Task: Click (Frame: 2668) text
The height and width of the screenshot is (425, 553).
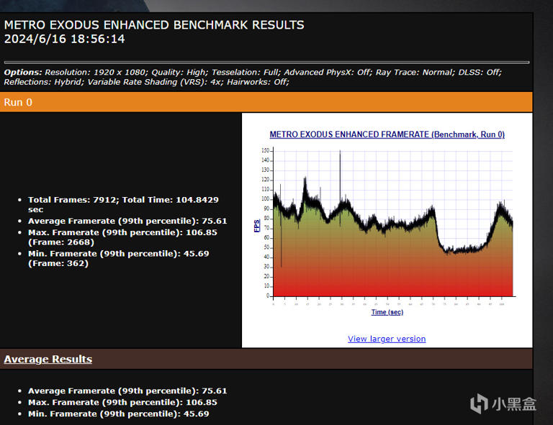Action: click(61, 242)
